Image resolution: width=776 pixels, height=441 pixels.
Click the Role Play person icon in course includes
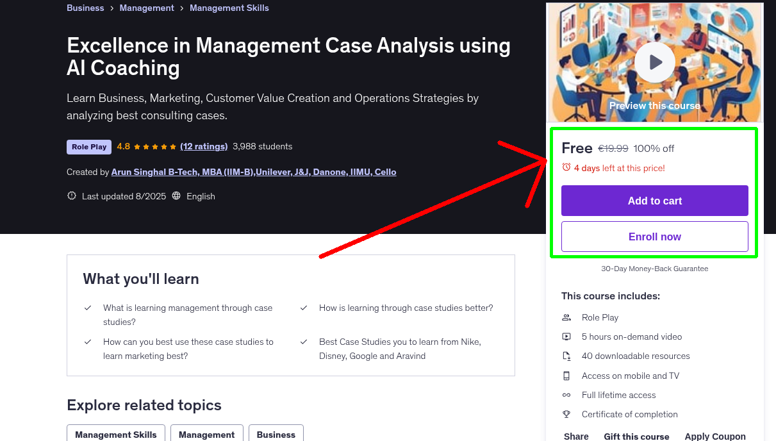pyautogui.click(x=566, y=317)
